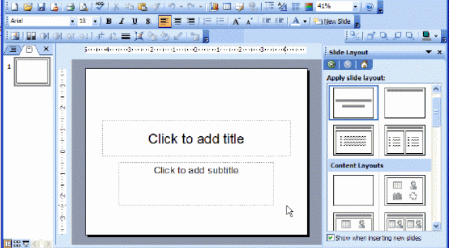Show or hide the grid

click(296, 7)
